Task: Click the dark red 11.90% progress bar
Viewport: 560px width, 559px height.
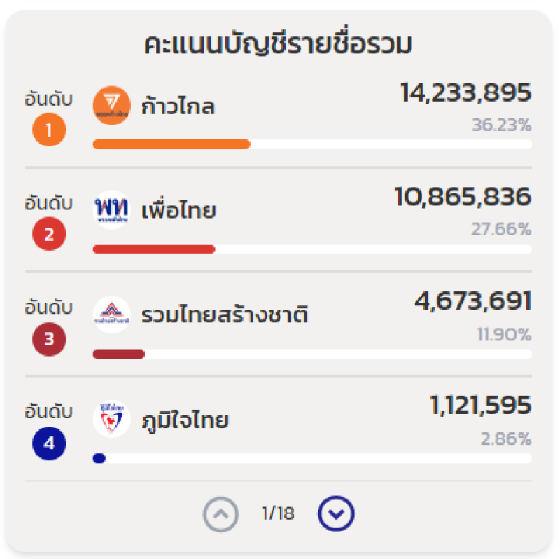Action: tap(312, 354)
